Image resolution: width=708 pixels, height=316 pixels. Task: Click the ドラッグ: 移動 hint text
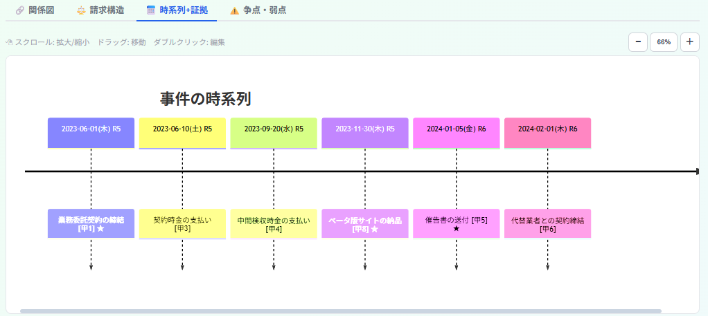[x=121, y=42]
